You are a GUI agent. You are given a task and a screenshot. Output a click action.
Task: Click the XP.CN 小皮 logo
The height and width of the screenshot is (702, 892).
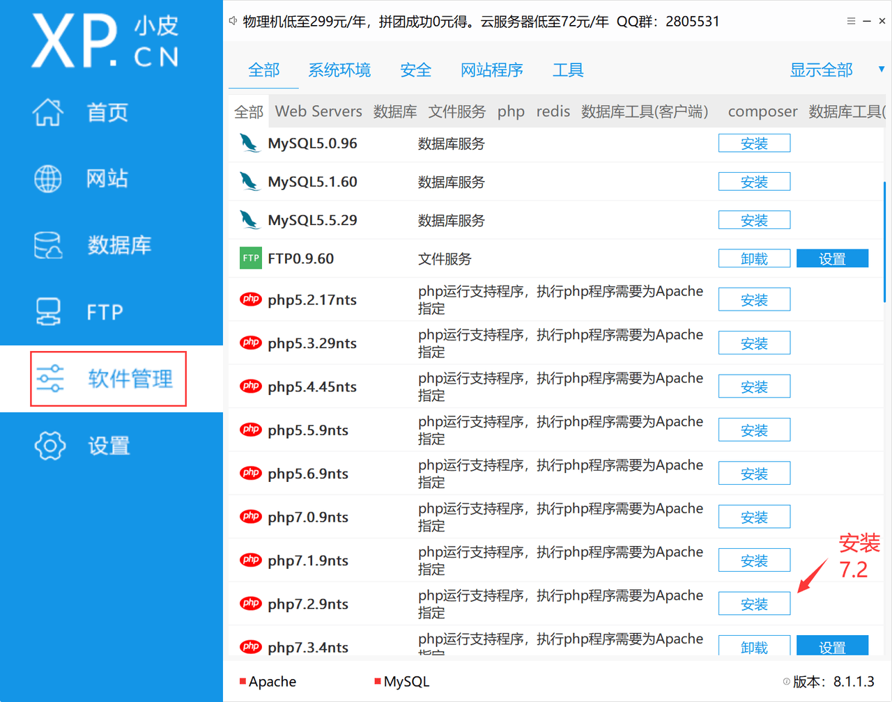point(105,41)
